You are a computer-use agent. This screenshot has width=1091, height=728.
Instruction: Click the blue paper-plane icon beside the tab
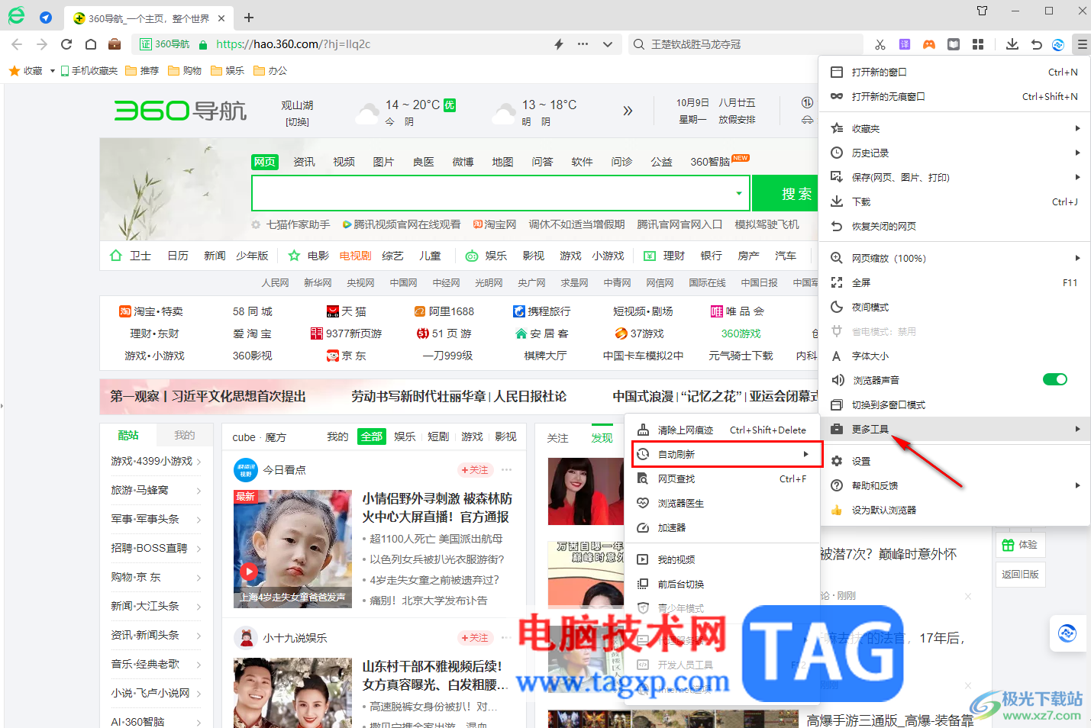tap(46, 18)
